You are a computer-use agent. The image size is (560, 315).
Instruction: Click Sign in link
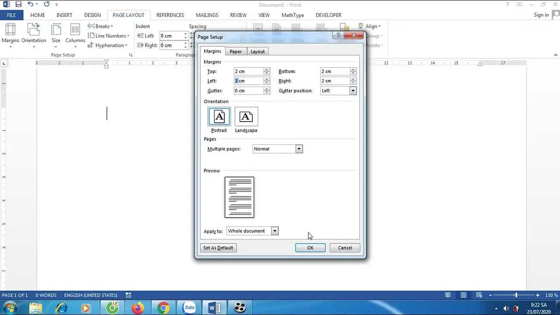pos(541,15)
